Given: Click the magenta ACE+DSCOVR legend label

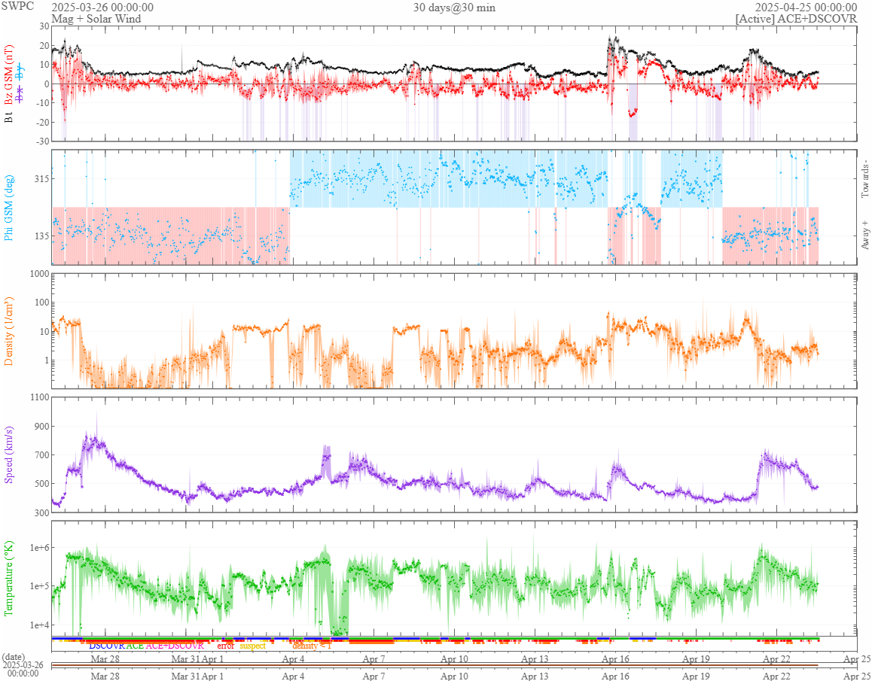Looking at the screenshot, I should [x=174, y=646].
